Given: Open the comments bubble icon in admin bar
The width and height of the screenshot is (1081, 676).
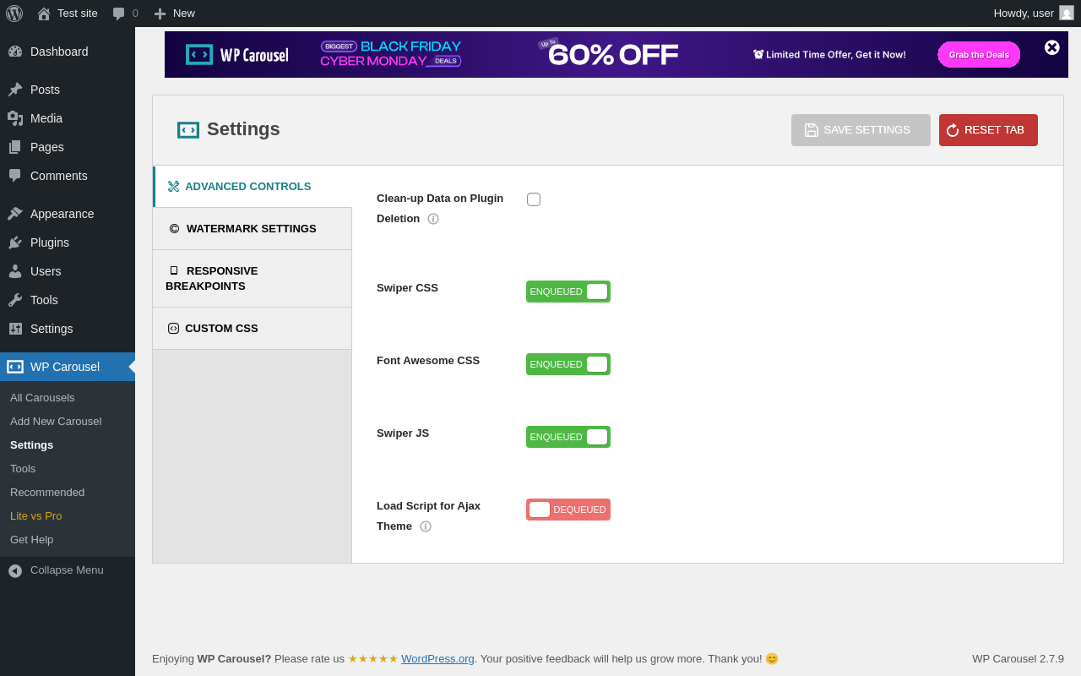Looking at the screenshot, I should pos(118,14).
